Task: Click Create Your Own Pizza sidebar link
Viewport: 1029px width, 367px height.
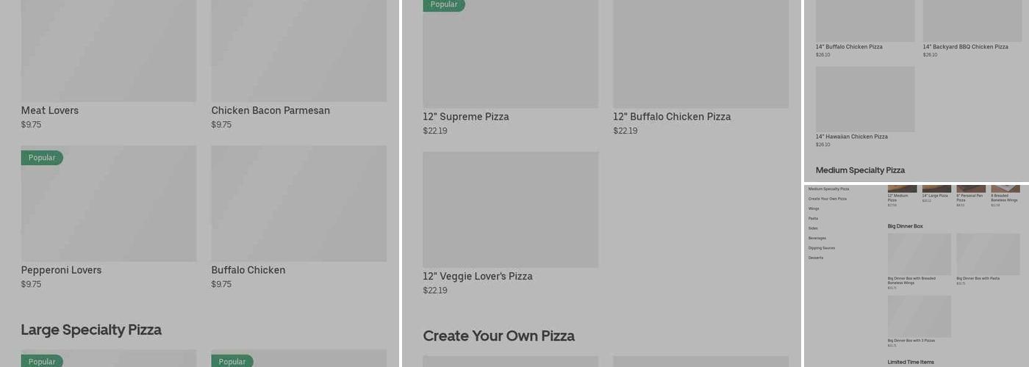Action: tap(828, 199)
